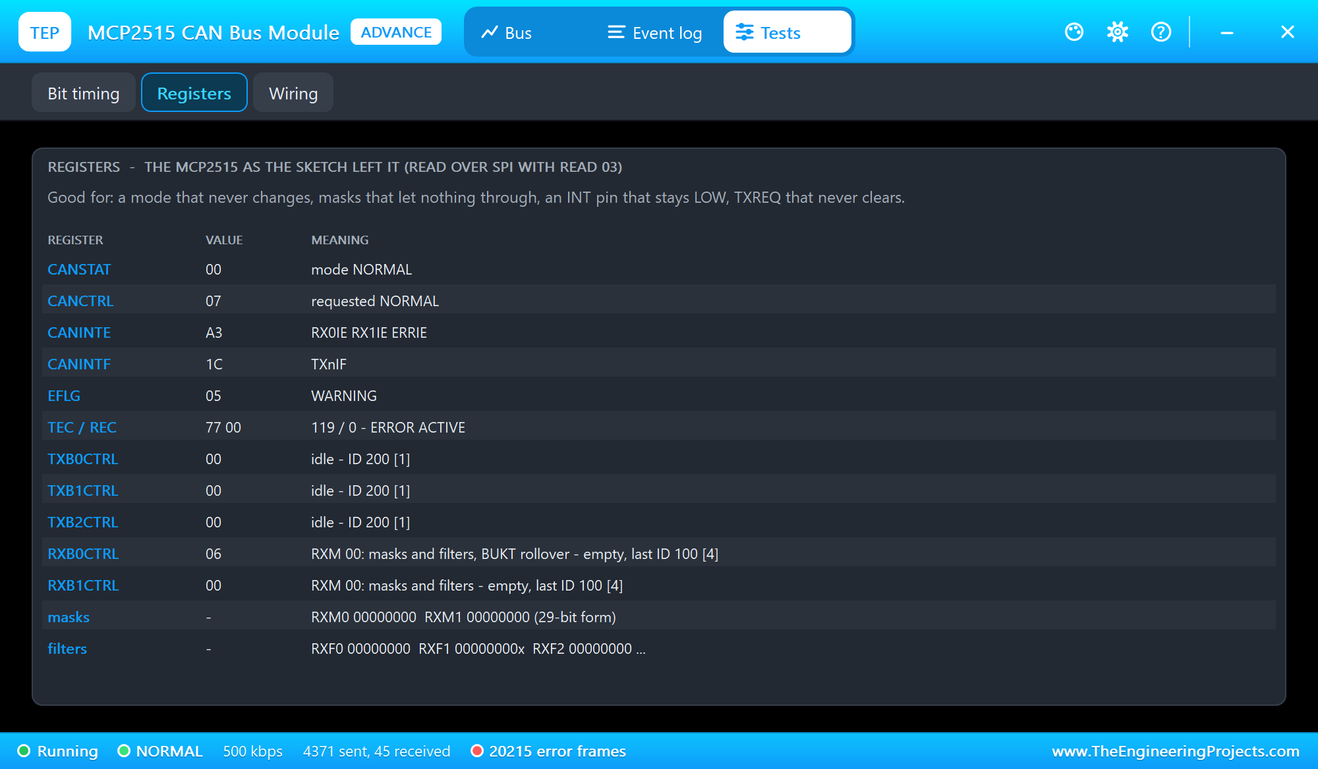Click the TXB0CTRL register name
The image size is (1318, 769).
click(x=83, y=459)
